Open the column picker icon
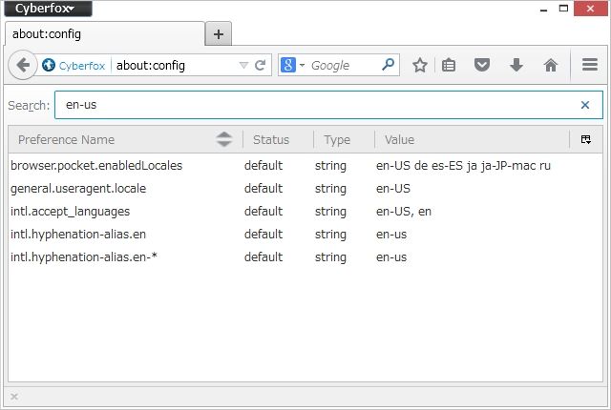611x410 pixels. [x=585, y=139]
